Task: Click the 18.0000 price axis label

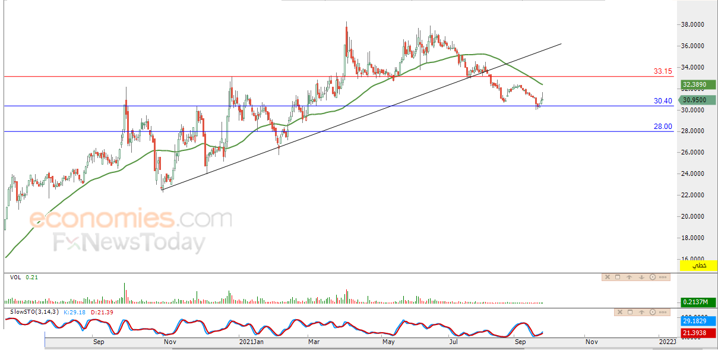Action: click(x=692, y=238)
